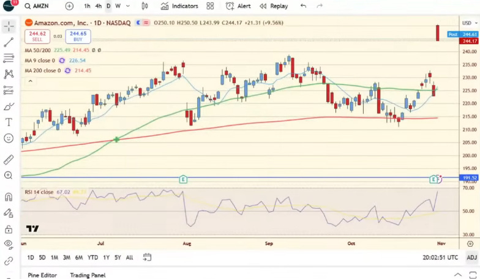480x279 pixels.
Task: Open the forecasting and measurement tools
Action: coord(9,91)
